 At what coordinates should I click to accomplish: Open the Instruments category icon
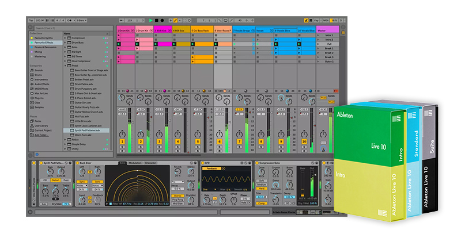(32, 79)
